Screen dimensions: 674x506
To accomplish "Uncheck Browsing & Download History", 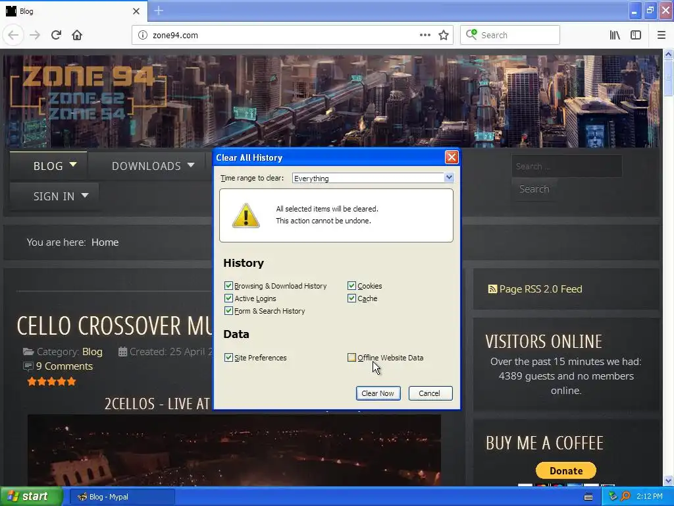I will click(228, 286).
